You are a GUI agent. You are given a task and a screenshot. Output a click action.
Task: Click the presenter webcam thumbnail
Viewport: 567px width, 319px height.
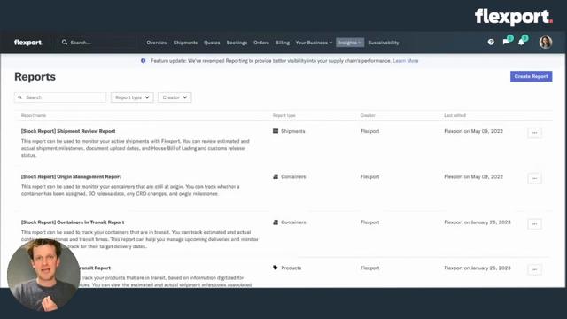click(x=43, y=275)
